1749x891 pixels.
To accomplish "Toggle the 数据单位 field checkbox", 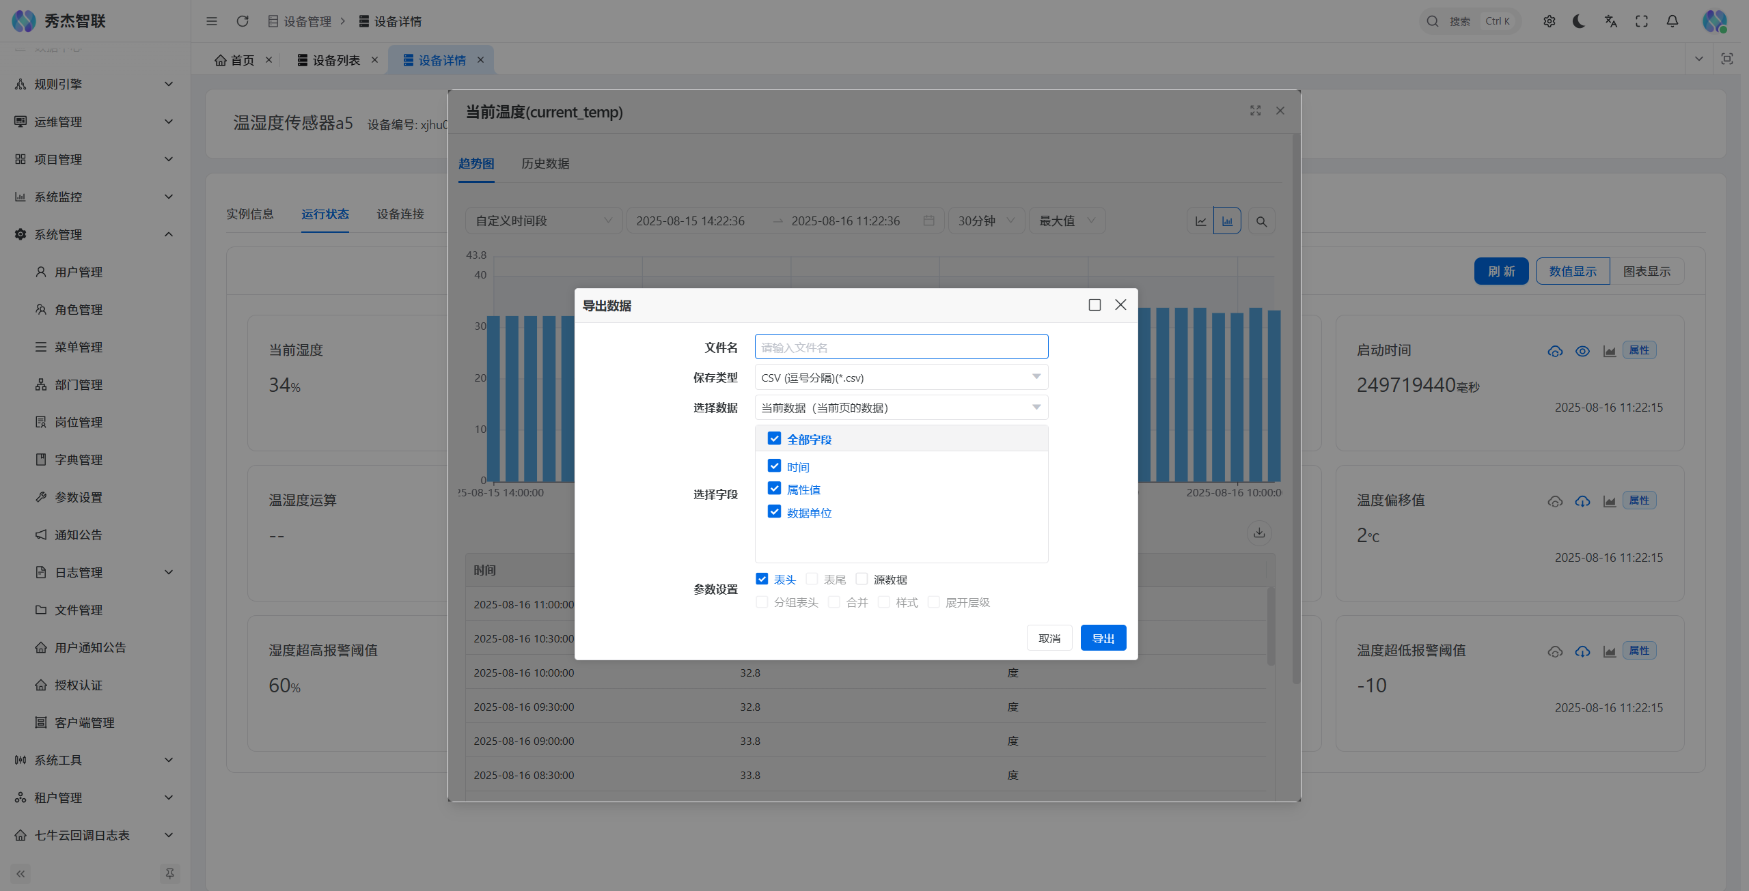I will pos(774,512).
